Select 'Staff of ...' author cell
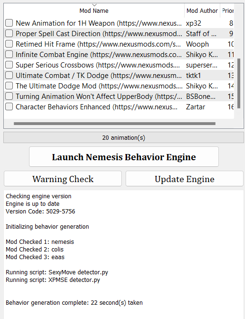Image resolution: width=245 pixels, height=319 pixels. (x=202, y=34)
